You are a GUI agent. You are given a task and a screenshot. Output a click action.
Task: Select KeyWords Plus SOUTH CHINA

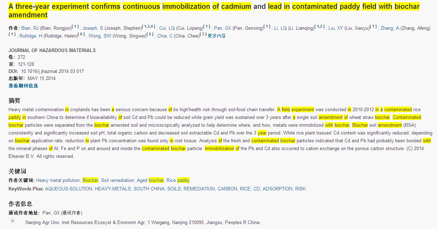(149, 189)
